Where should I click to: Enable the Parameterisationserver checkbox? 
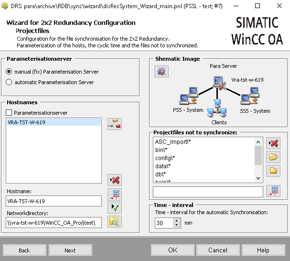(x=9, y=113)
